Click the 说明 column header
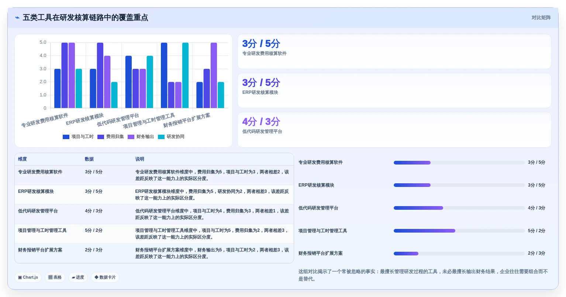 (139, 159)
